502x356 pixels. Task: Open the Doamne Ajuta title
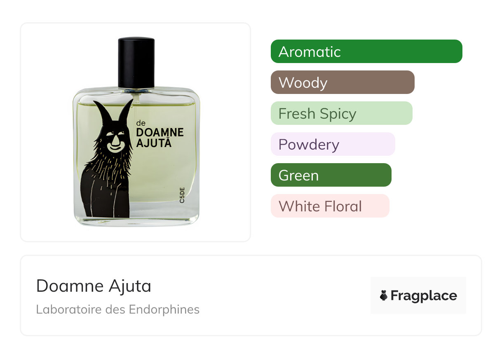pyautogui.click(x=94, y=286)
